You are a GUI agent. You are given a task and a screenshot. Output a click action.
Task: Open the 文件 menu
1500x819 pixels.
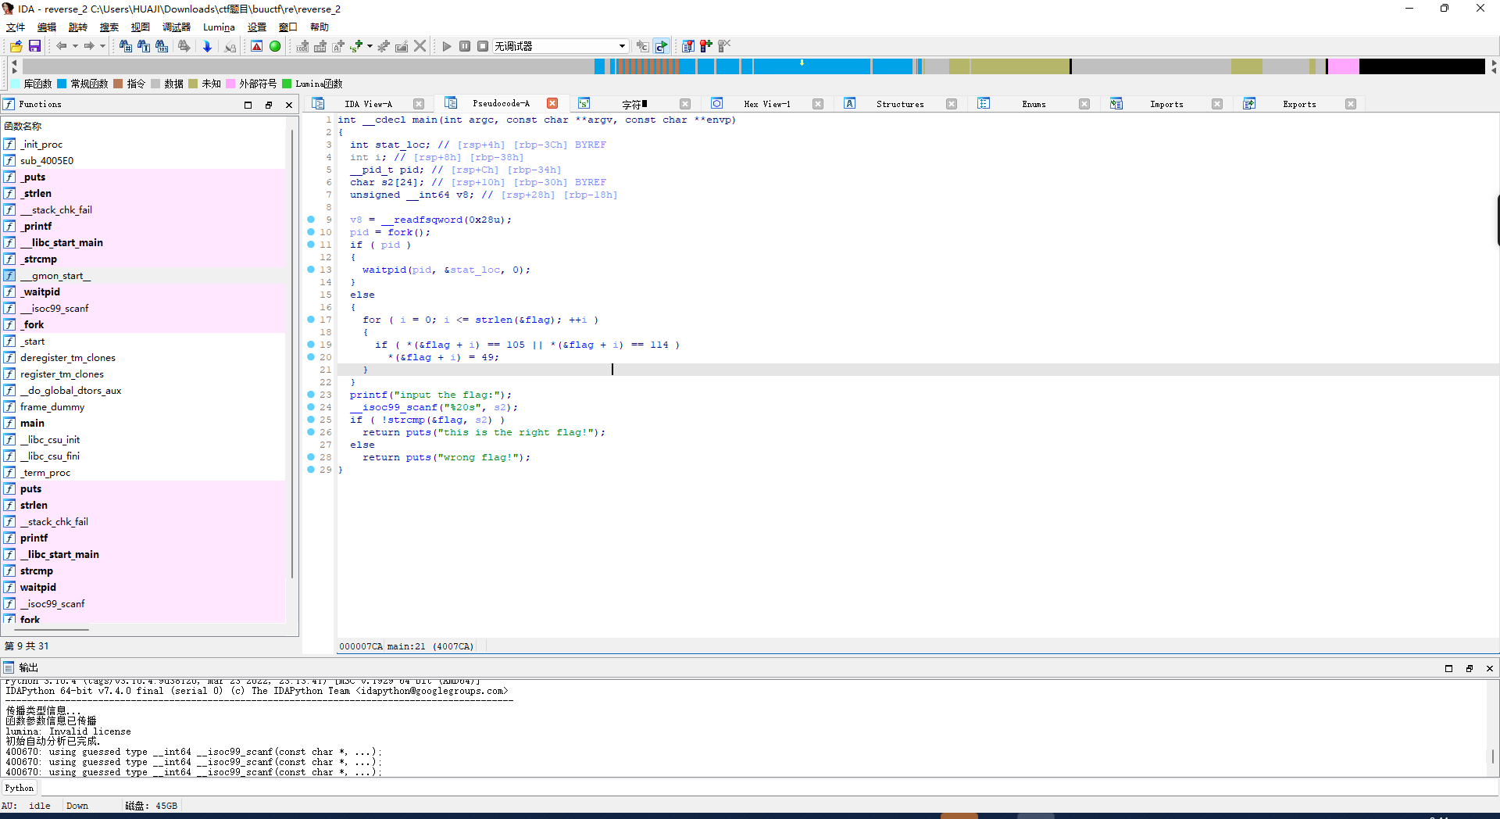[16, 27]
